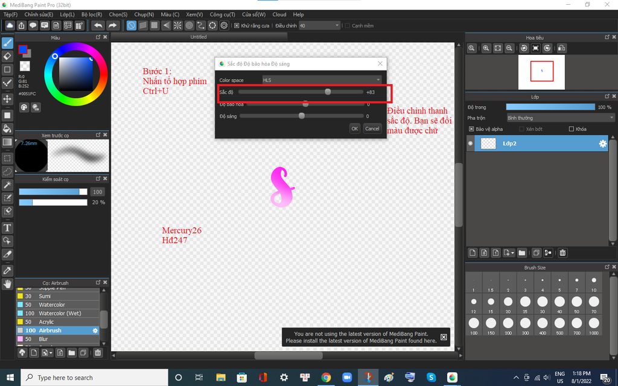Open Color space HLS dropdown

[322, 80]
